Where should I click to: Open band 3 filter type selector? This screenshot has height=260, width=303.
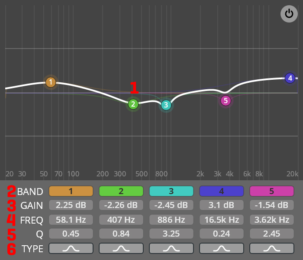pyautogui.click(x=171, y=248)
